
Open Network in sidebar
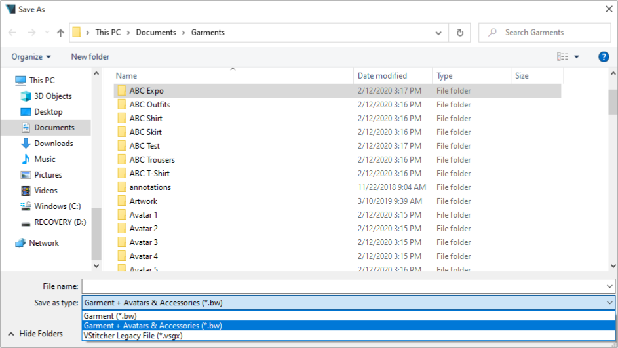[x=44, y=243]
